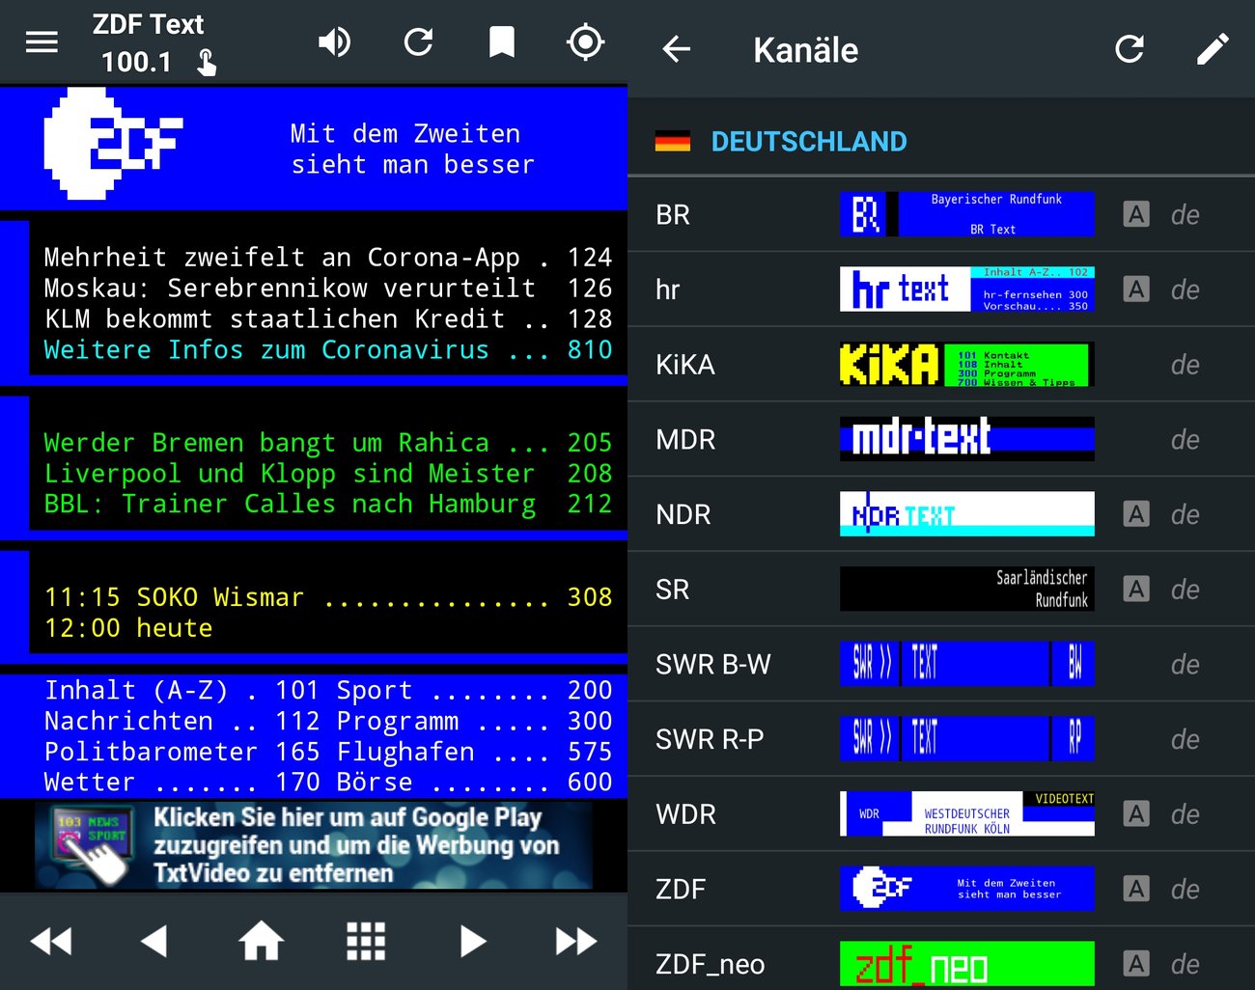Reload the current ZDF Text page
This screenshot has height=990, width=1255.
418,41
